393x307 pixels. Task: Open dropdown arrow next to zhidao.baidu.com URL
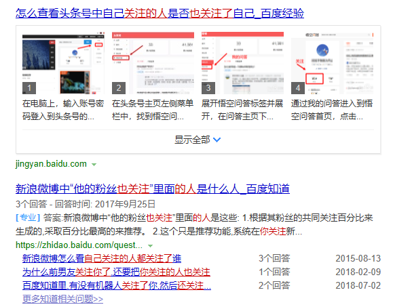tap(151, 246)
